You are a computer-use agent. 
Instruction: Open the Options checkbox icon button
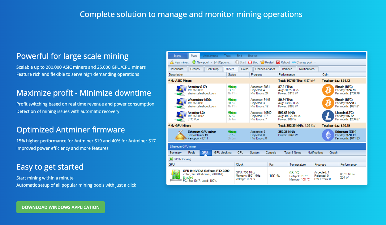[217, 62]
